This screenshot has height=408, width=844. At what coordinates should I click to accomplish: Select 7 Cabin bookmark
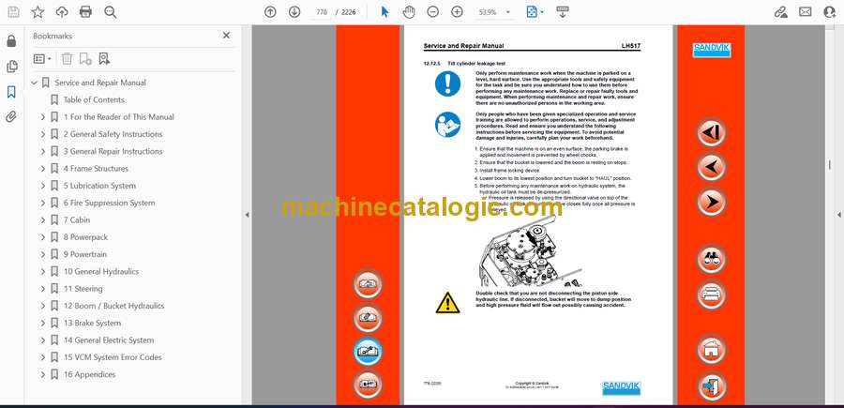(77, 219)
